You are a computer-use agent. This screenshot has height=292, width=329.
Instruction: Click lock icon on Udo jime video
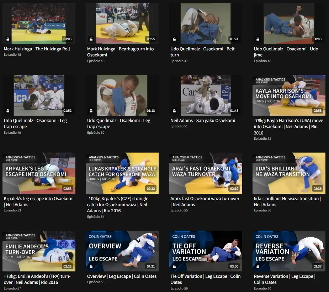tap(258, 39)
